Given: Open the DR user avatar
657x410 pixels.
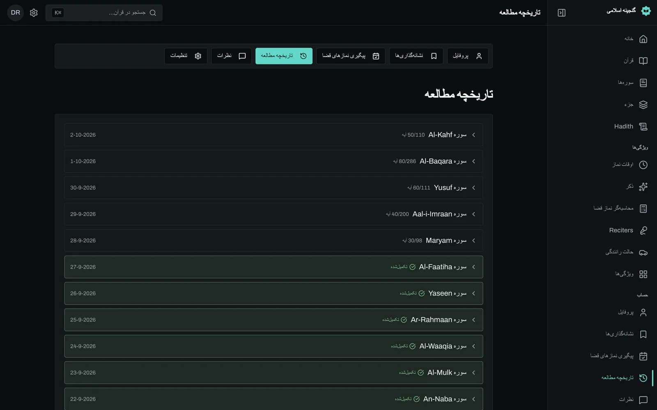Looking at the screenshot, I should [16, 13].
